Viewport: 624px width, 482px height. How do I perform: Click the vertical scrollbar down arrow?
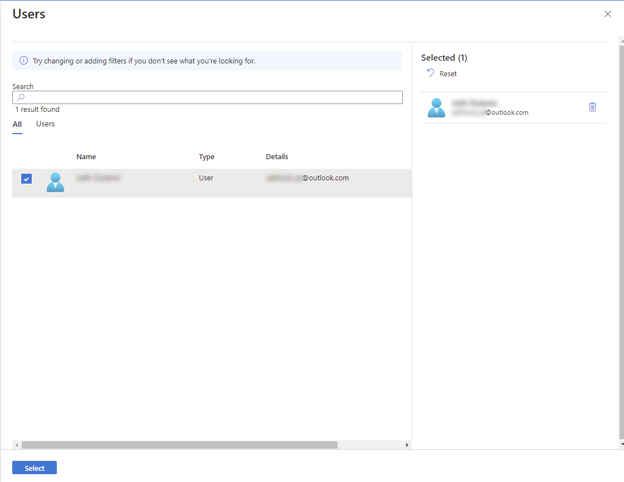[622, 444]
